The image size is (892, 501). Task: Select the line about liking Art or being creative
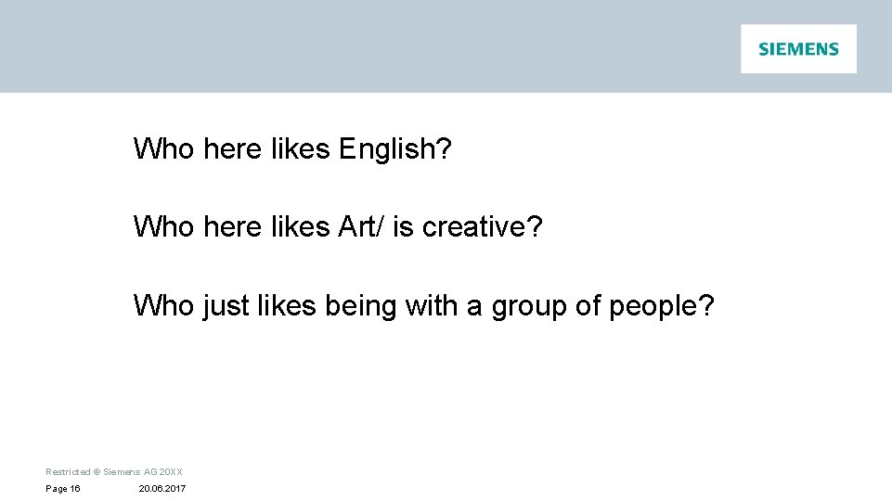pos(338,226)
